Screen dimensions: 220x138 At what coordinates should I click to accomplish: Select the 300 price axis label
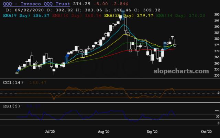click(217, 14)
